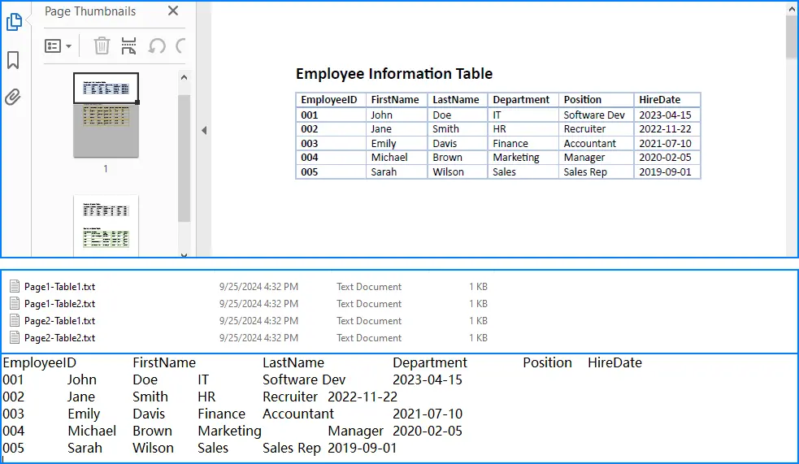Open the thumbnails options dropdown menu
799x464 pixels.
(x=58, y=46)
